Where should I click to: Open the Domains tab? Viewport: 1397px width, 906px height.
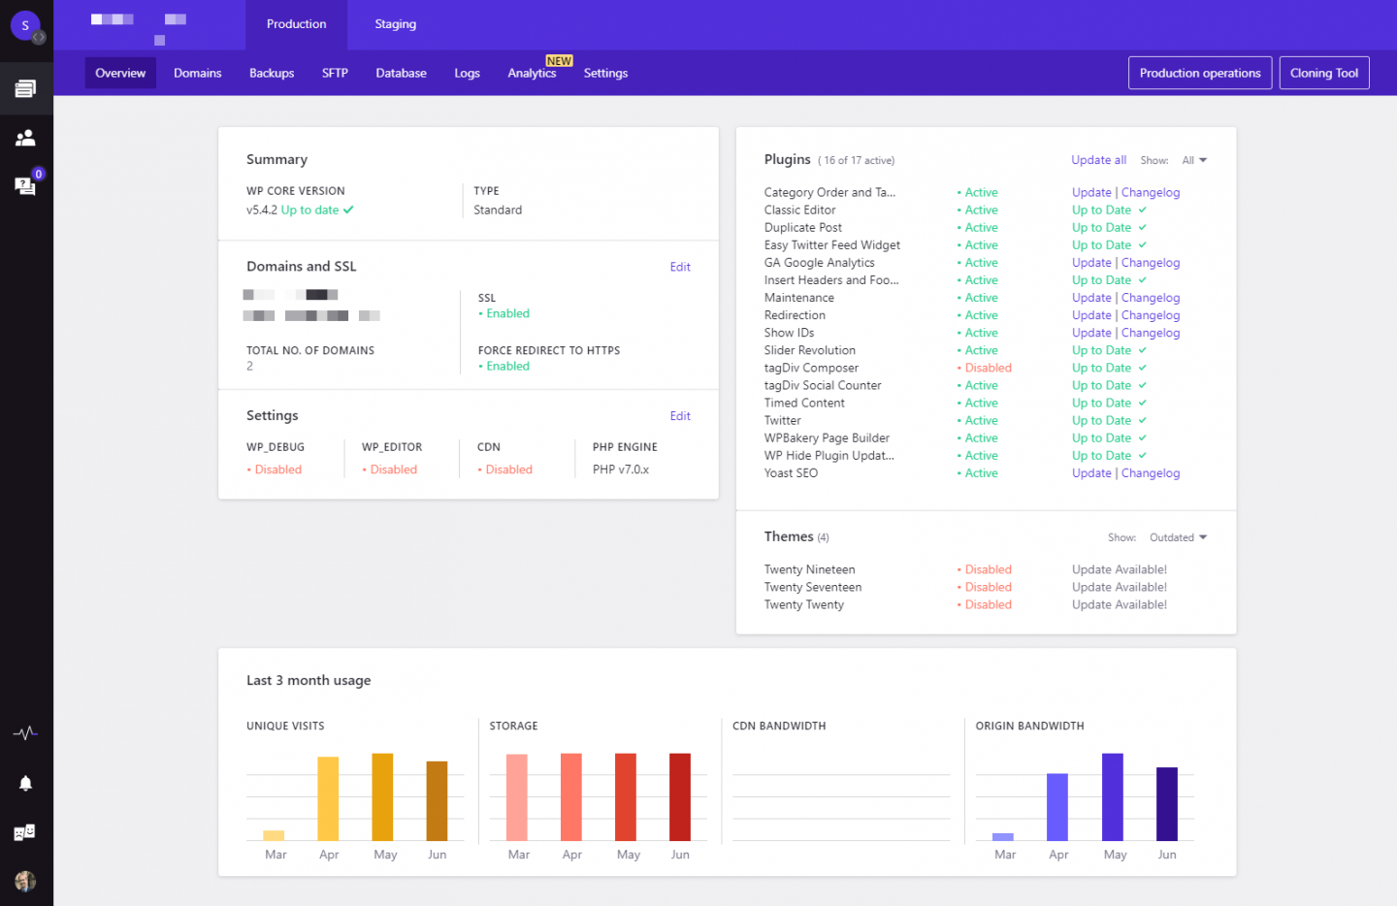(x=197, y=73)
